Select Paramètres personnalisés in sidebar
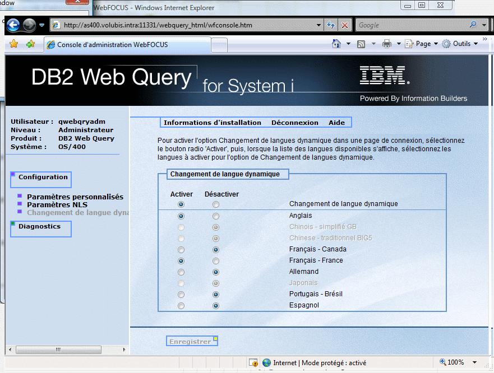The height and width of the screenshot is (373, 494). (x=75, y=197)
